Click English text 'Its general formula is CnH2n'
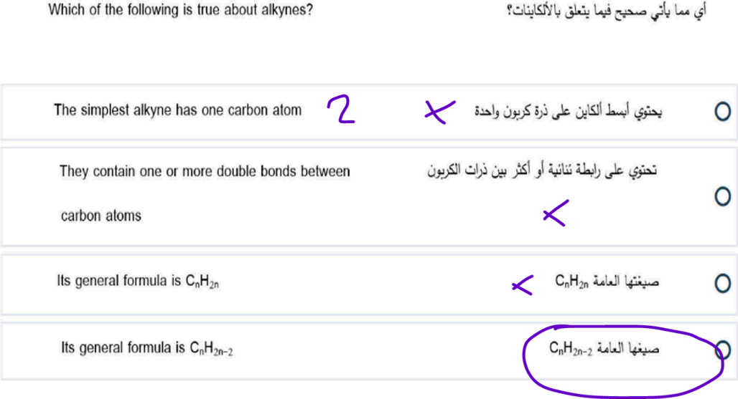The image size is (738, 399). point(137,282)
